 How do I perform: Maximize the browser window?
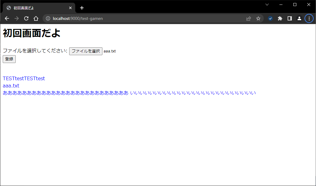(295, 5)
